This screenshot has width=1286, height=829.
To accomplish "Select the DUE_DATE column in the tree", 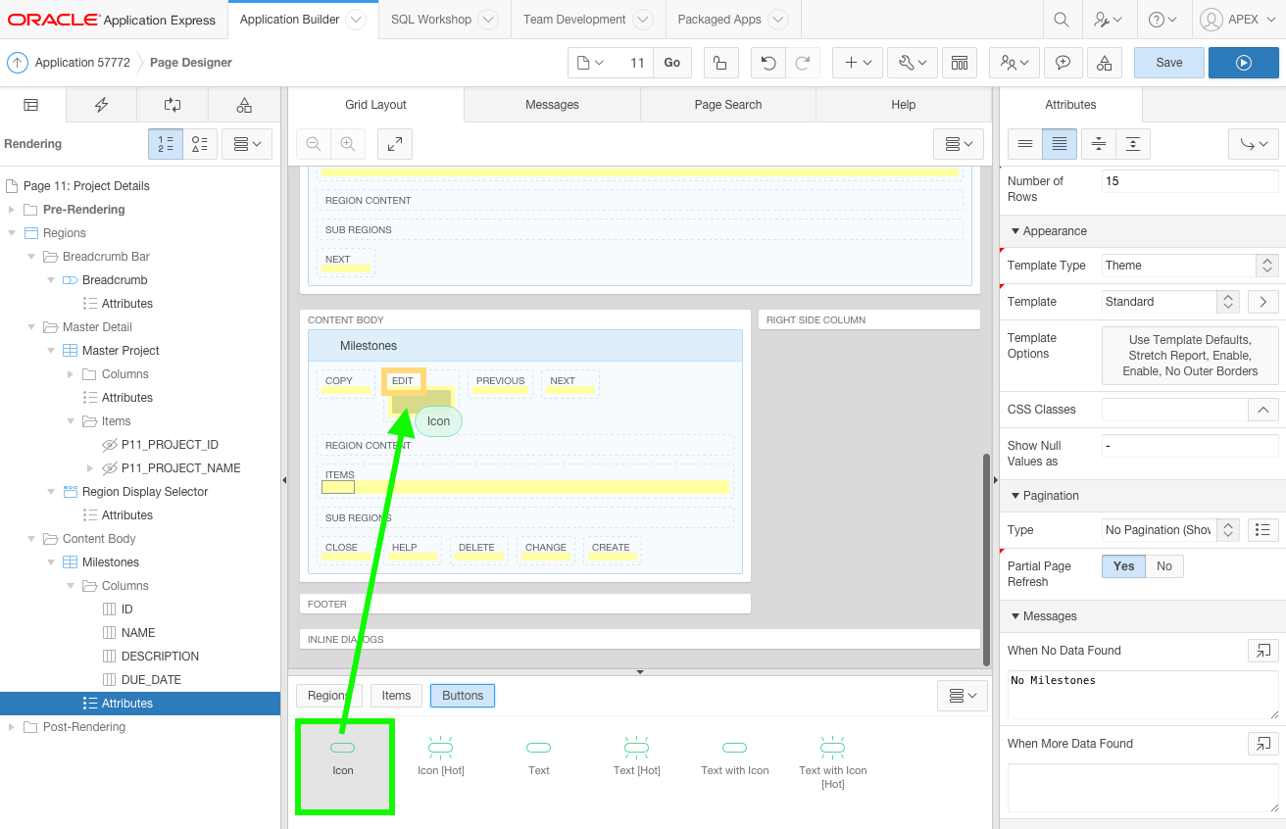I will tap(151, 680).
